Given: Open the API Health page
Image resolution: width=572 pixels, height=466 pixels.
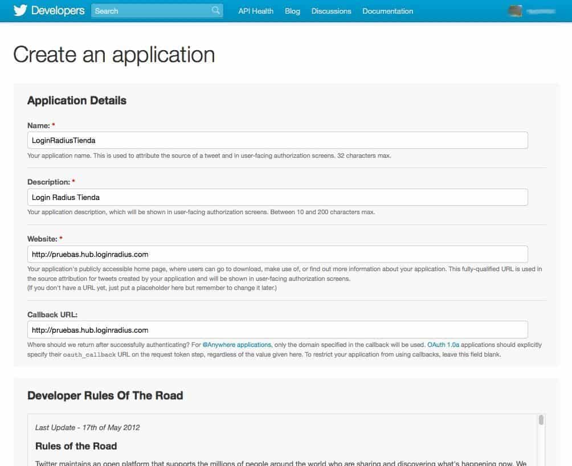Looking at the screenshot, I should point(256,11).
